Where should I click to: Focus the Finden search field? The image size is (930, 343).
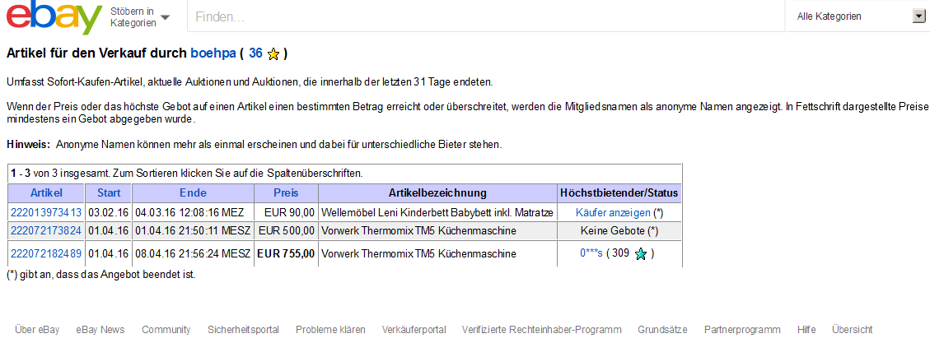(486, 17)
